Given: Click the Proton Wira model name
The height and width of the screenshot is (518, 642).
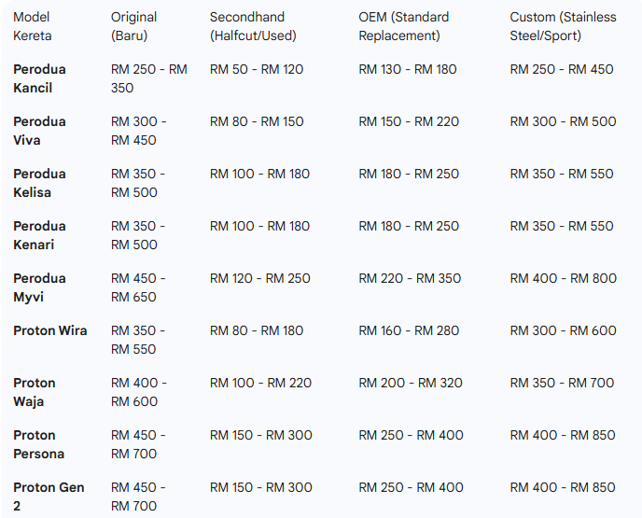Looking at the screenshot, I should 50,330.
